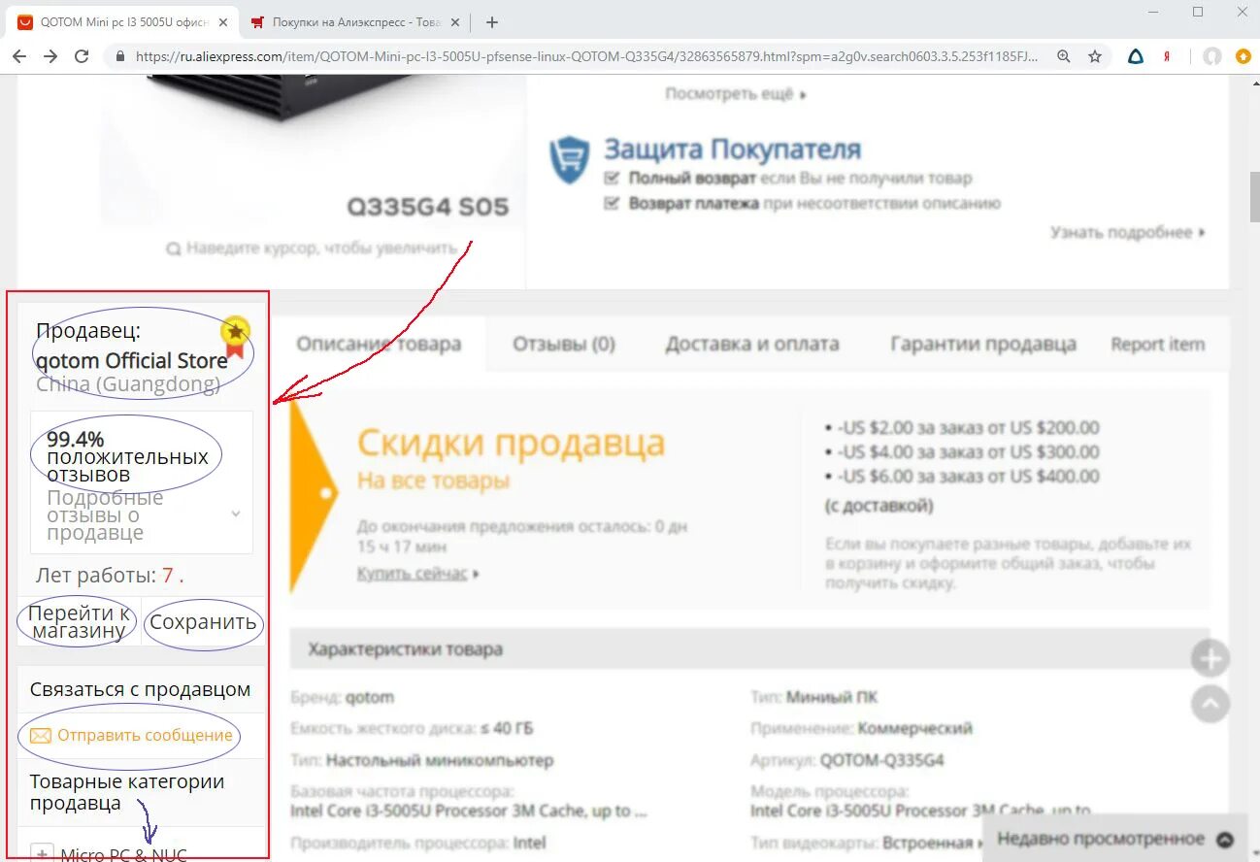Click brand value qotom

point(369,697)
